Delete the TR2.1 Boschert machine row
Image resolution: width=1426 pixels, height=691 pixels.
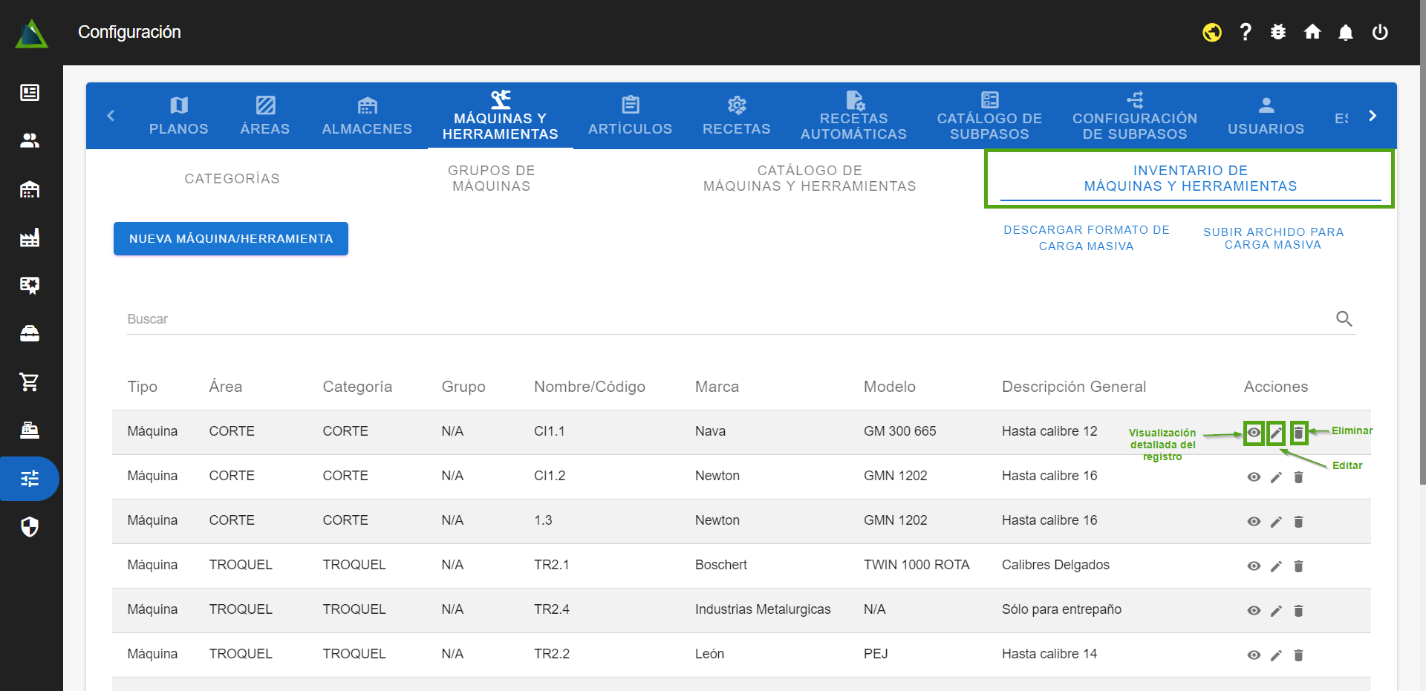click(1298, 566)
